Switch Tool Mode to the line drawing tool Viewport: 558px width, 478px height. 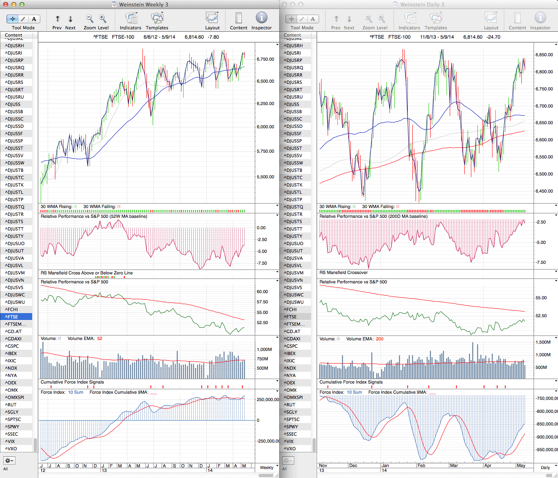(x=23, y=19)
